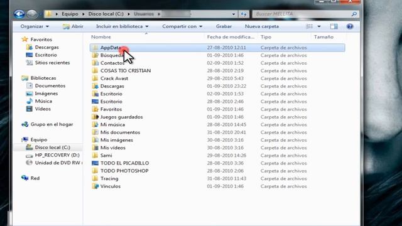Click Grupo en el hogar icon

[25, 124]
